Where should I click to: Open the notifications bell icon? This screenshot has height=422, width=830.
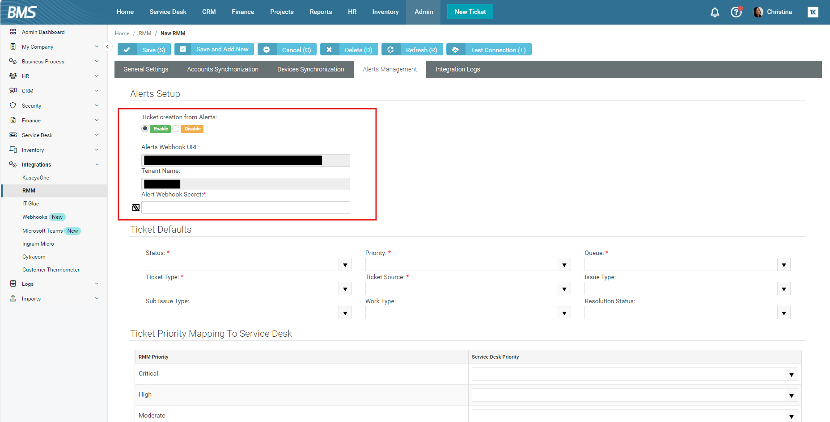point(715,13)
